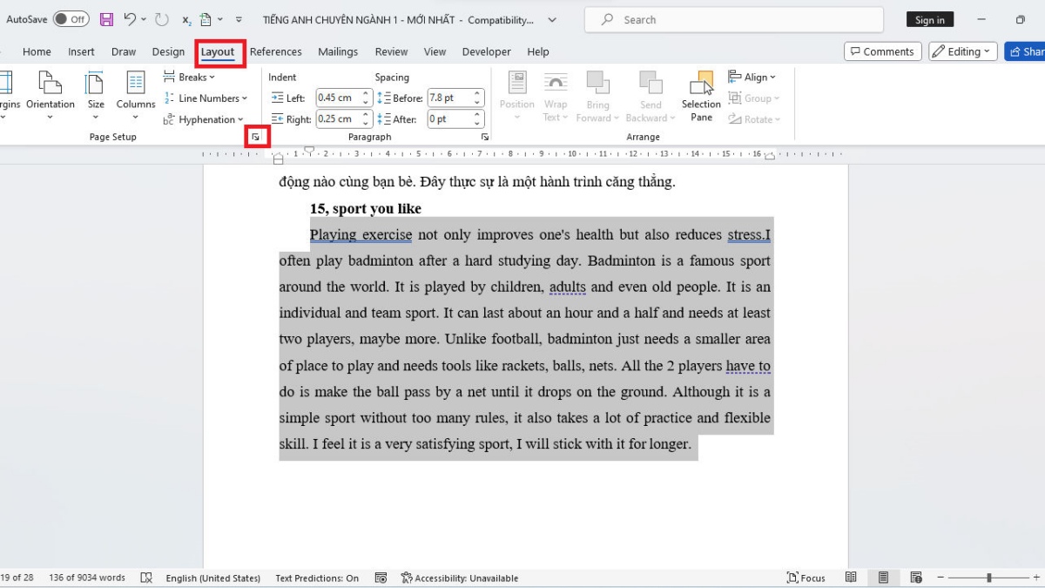Click inside the Search box

pyautogui.click(x=731, y=19)
